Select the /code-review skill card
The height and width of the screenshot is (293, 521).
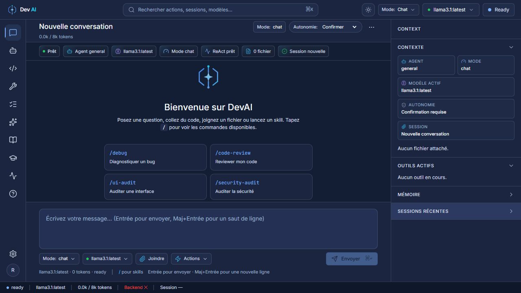coord(261,157)
